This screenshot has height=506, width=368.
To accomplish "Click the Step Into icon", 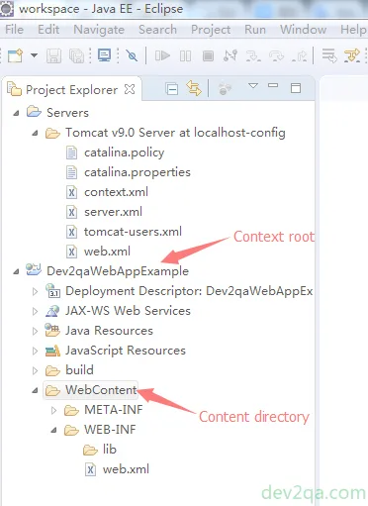I will pyautogui.click(x=253, y=55).
